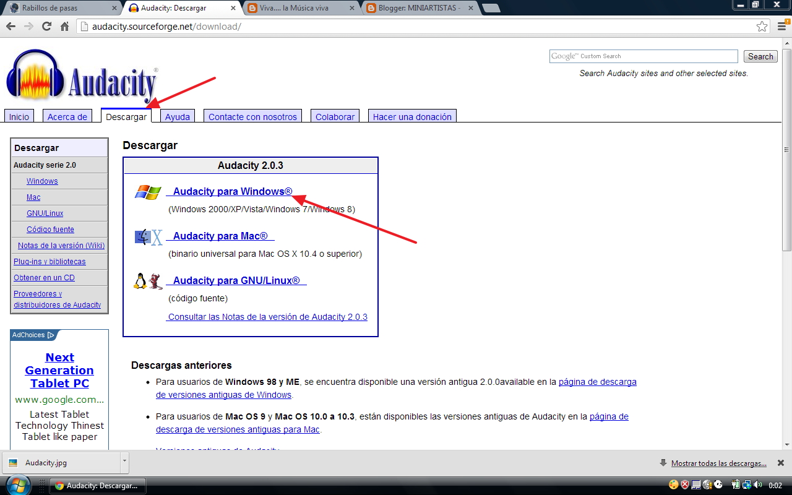This screenshot has width=792, height=495.
Task: Click the Audacity para GNU/Linux link
Action: click(x=236, y=281)
